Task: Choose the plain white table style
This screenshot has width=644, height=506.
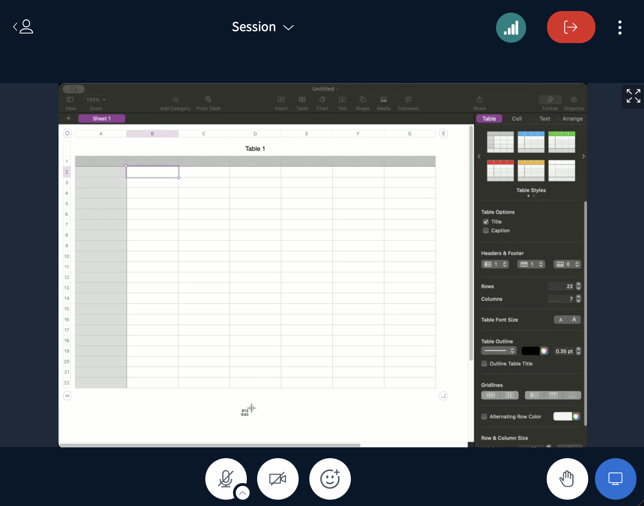Action: 562,170
